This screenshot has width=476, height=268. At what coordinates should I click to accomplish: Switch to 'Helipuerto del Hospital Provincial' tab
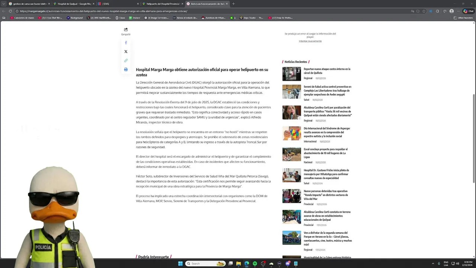coord(163,4)
